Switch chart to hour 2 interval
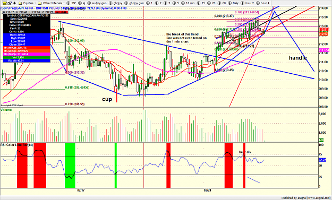332x200 pixels. (x=248, y=3)
